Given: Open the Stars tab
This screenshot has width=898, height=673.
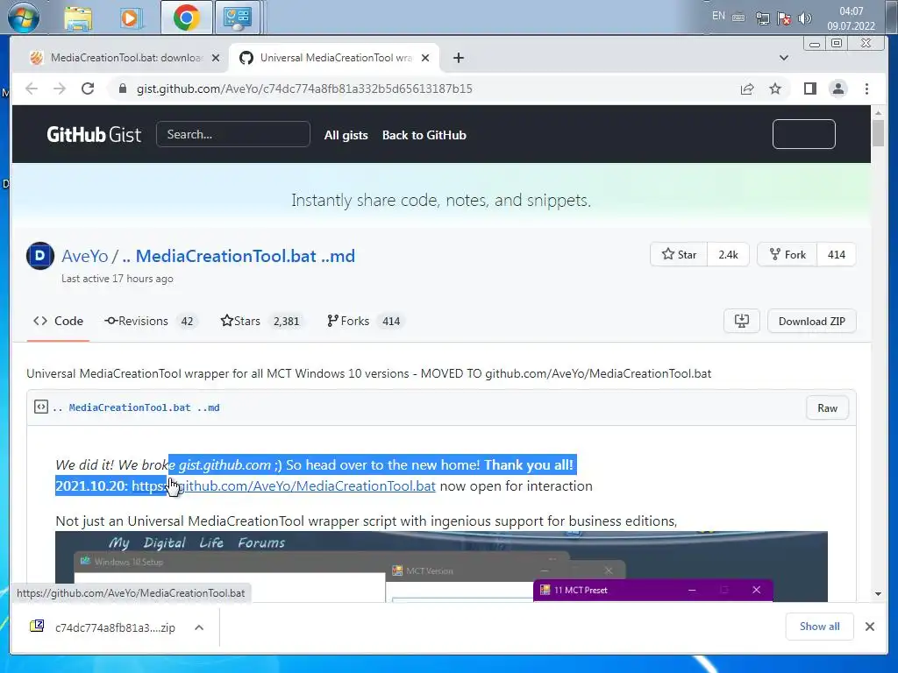Looking at the screenshot, I should (261, 321).
